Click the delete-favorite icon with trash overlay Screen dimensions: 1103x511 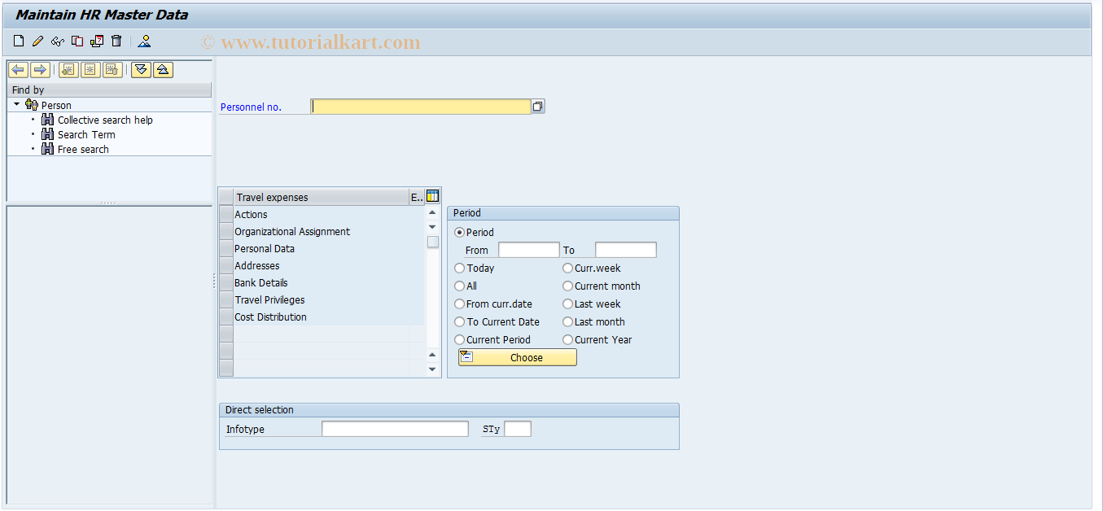tap(112, 70)
